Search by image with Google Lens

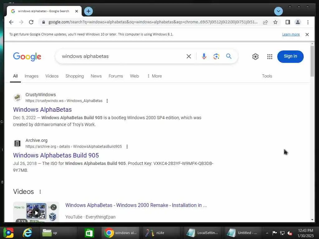coord(216,56)
